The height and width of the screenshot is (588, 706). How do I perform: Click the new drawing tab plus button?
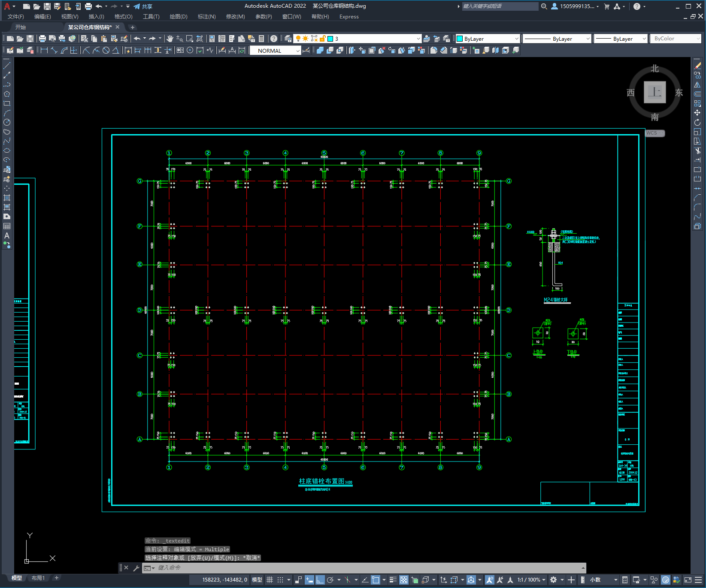pos(133,27)
